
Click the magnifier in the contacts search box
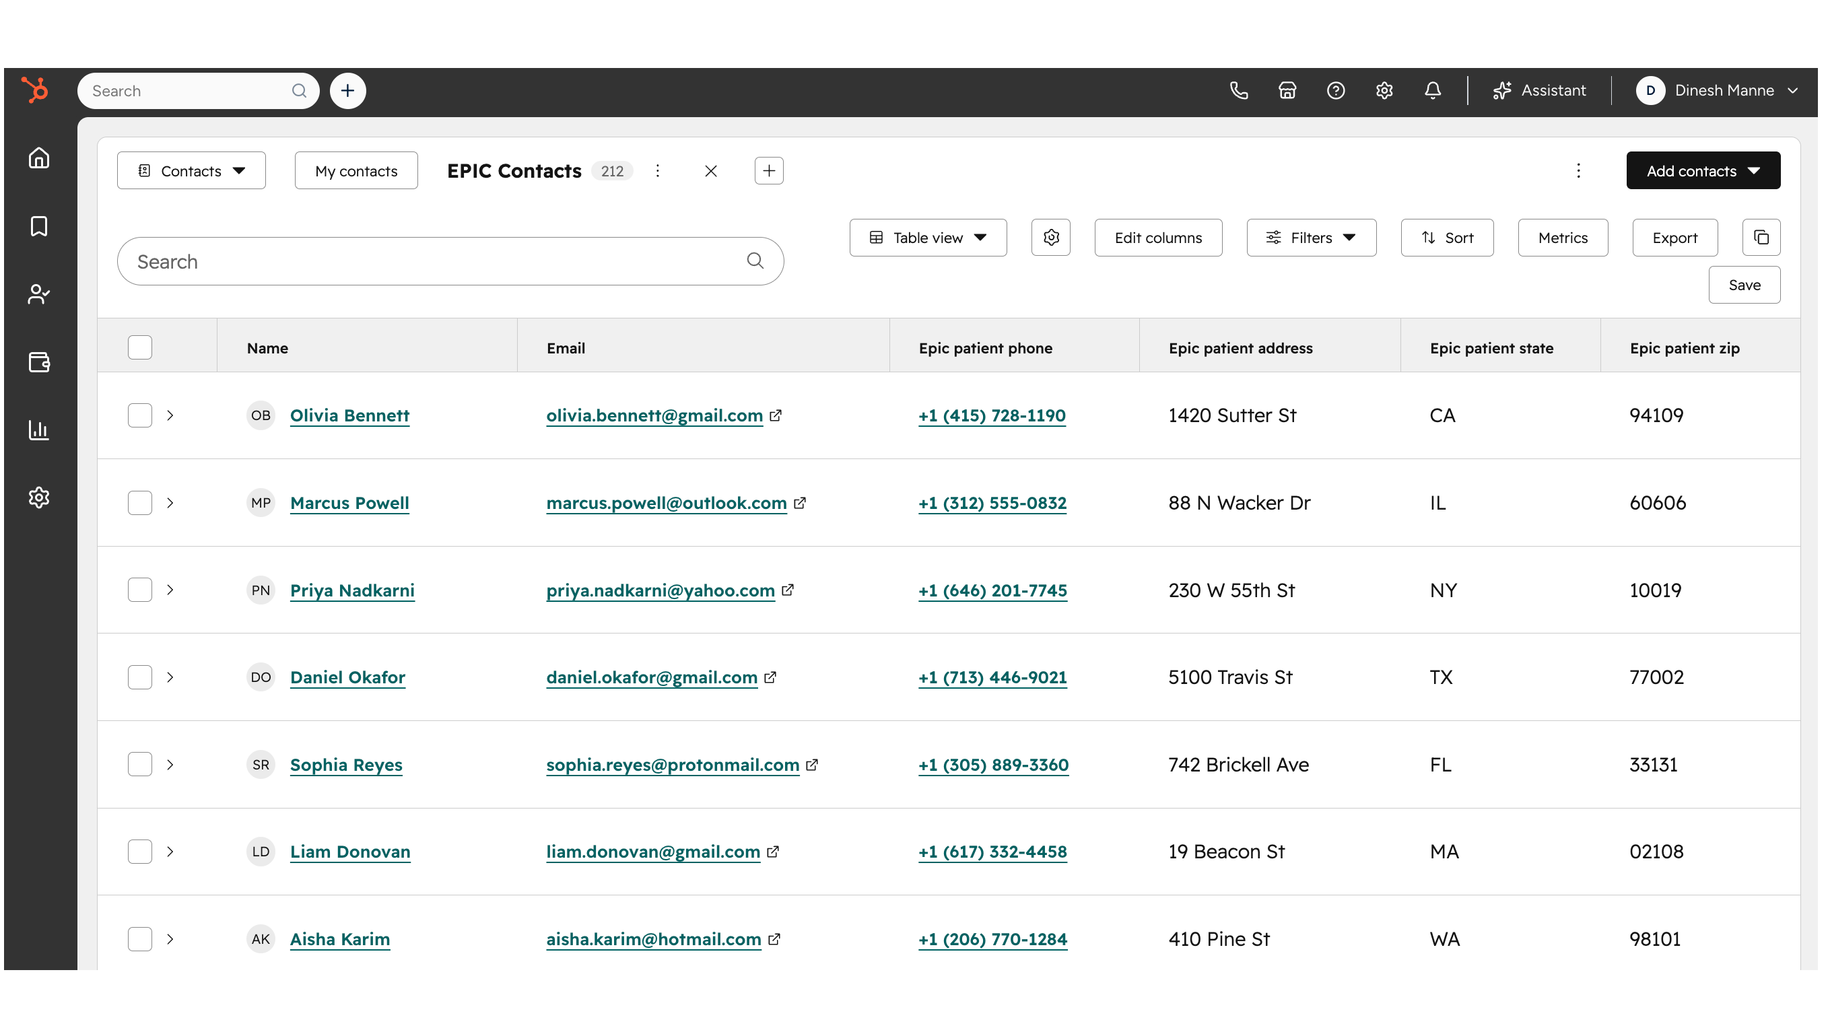(x=755, y=261)
